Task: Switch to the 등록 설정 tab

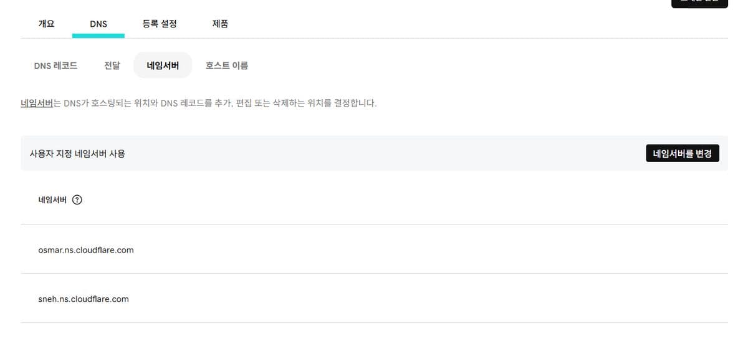Action: click(x=160, y=24)
